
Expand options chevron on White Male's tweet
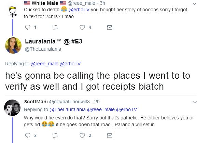(x=195, y=4)
